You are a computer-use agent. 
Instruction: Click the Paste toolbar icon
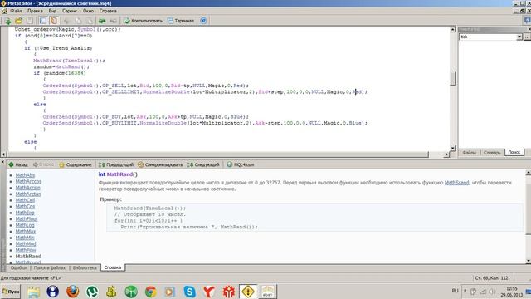coord(89,21)
